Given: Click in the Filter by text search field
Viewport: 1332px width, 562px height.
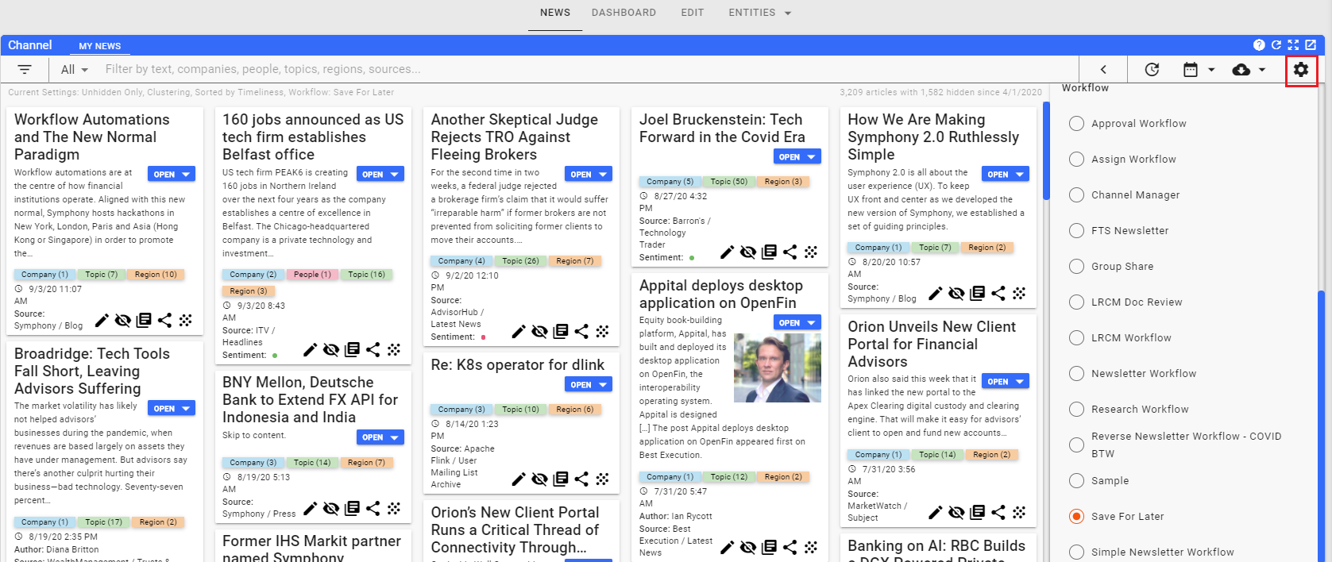Looking at the screenshot, I should (x=588, y=70).
